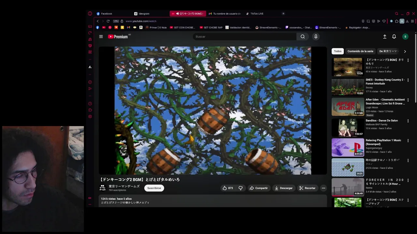This screenshot has width=417, height=234.
Task: Start voice search with microphone icon
Action: (316, 36)
